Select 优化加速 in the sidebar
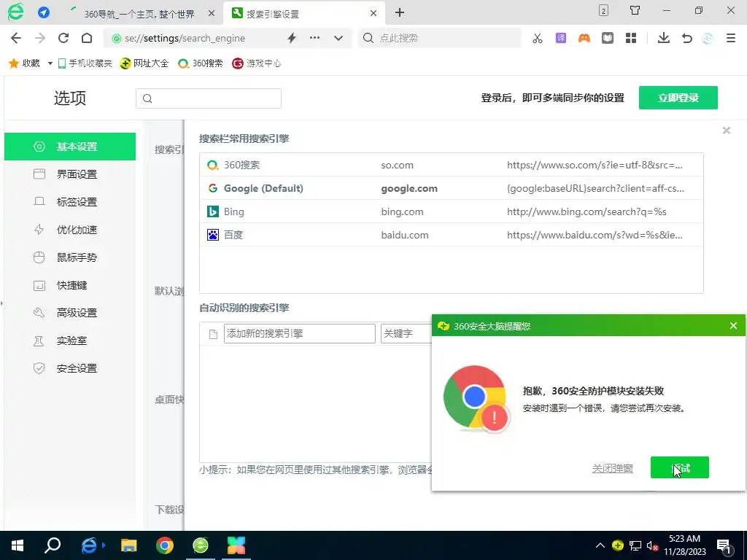 point(70,230)
